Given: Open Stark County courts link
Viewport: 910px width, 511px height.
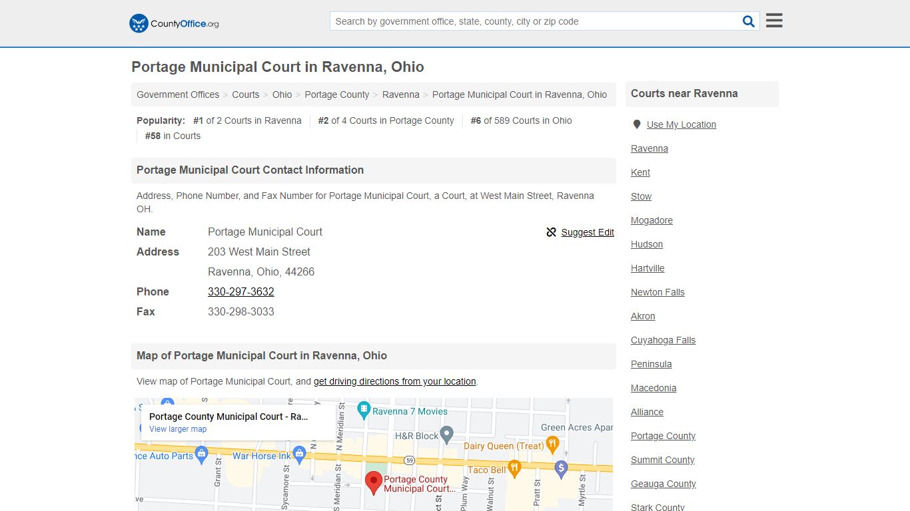Looking at the screenshot, I should coord(658,507).
